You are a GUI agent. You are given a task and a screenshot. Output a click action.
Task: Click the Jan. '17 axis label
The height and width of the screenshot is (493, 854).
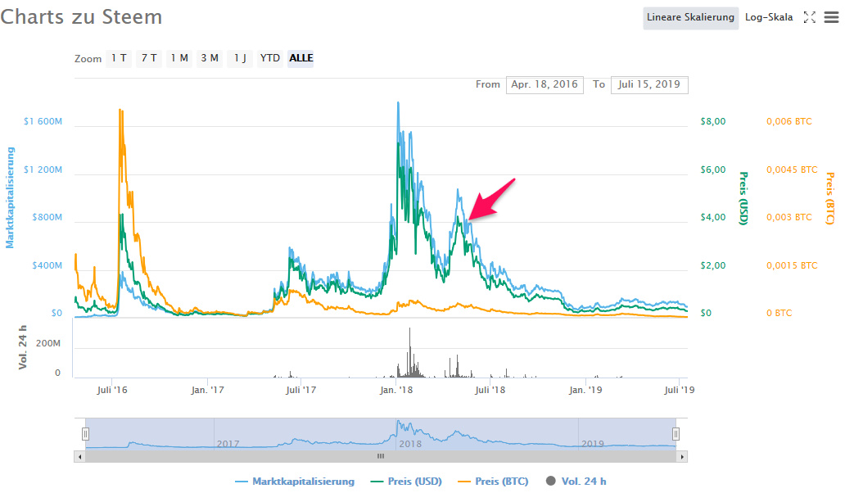pos(207,390)
